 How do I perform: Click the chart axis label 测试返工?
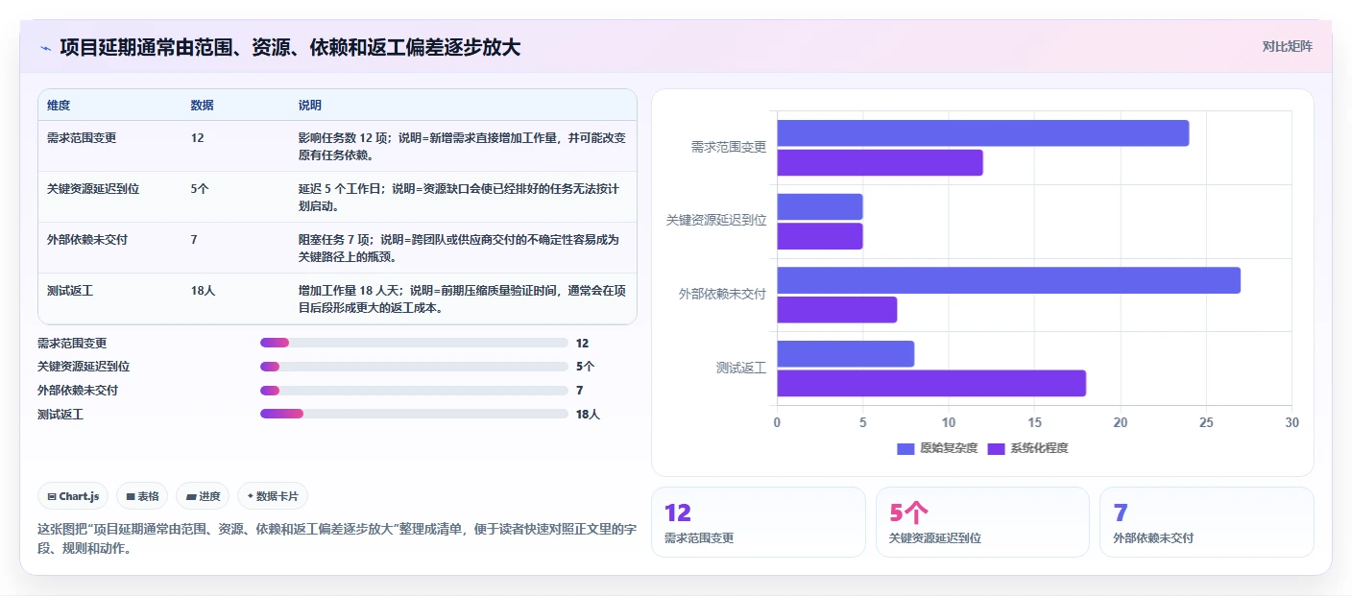click(741, 368)
